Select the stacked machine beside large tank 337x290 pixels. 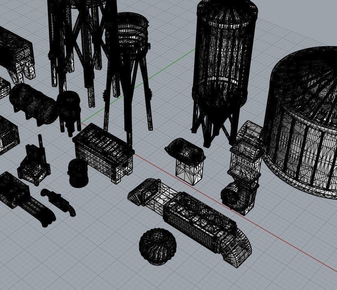click(243, 168)
